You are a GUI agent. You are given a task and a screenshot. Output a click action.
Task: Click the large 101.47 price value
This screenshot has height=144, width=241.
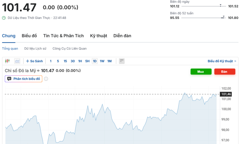click(x=19, y=7)
